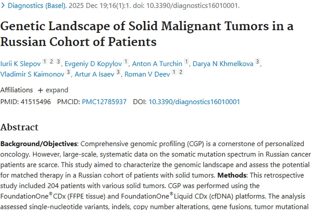Viewport: 315px width, 210px height.
Task: Click affiliation superscript 1 after Slepov
Action: coord(45,62)
